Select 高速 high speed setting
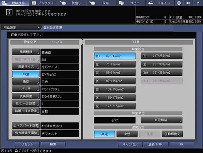The image size is (203, 153). pos(104,134)
